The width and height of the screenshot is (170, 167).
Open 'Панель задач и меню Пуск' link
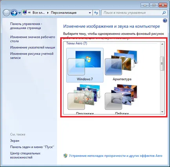pyautogui.click(x=32, y=147)
